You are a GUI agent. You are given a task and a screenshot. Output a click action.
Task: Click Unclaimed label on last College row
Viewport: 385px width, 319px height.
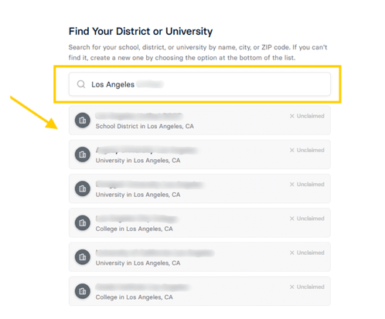[x=310, y=287]
